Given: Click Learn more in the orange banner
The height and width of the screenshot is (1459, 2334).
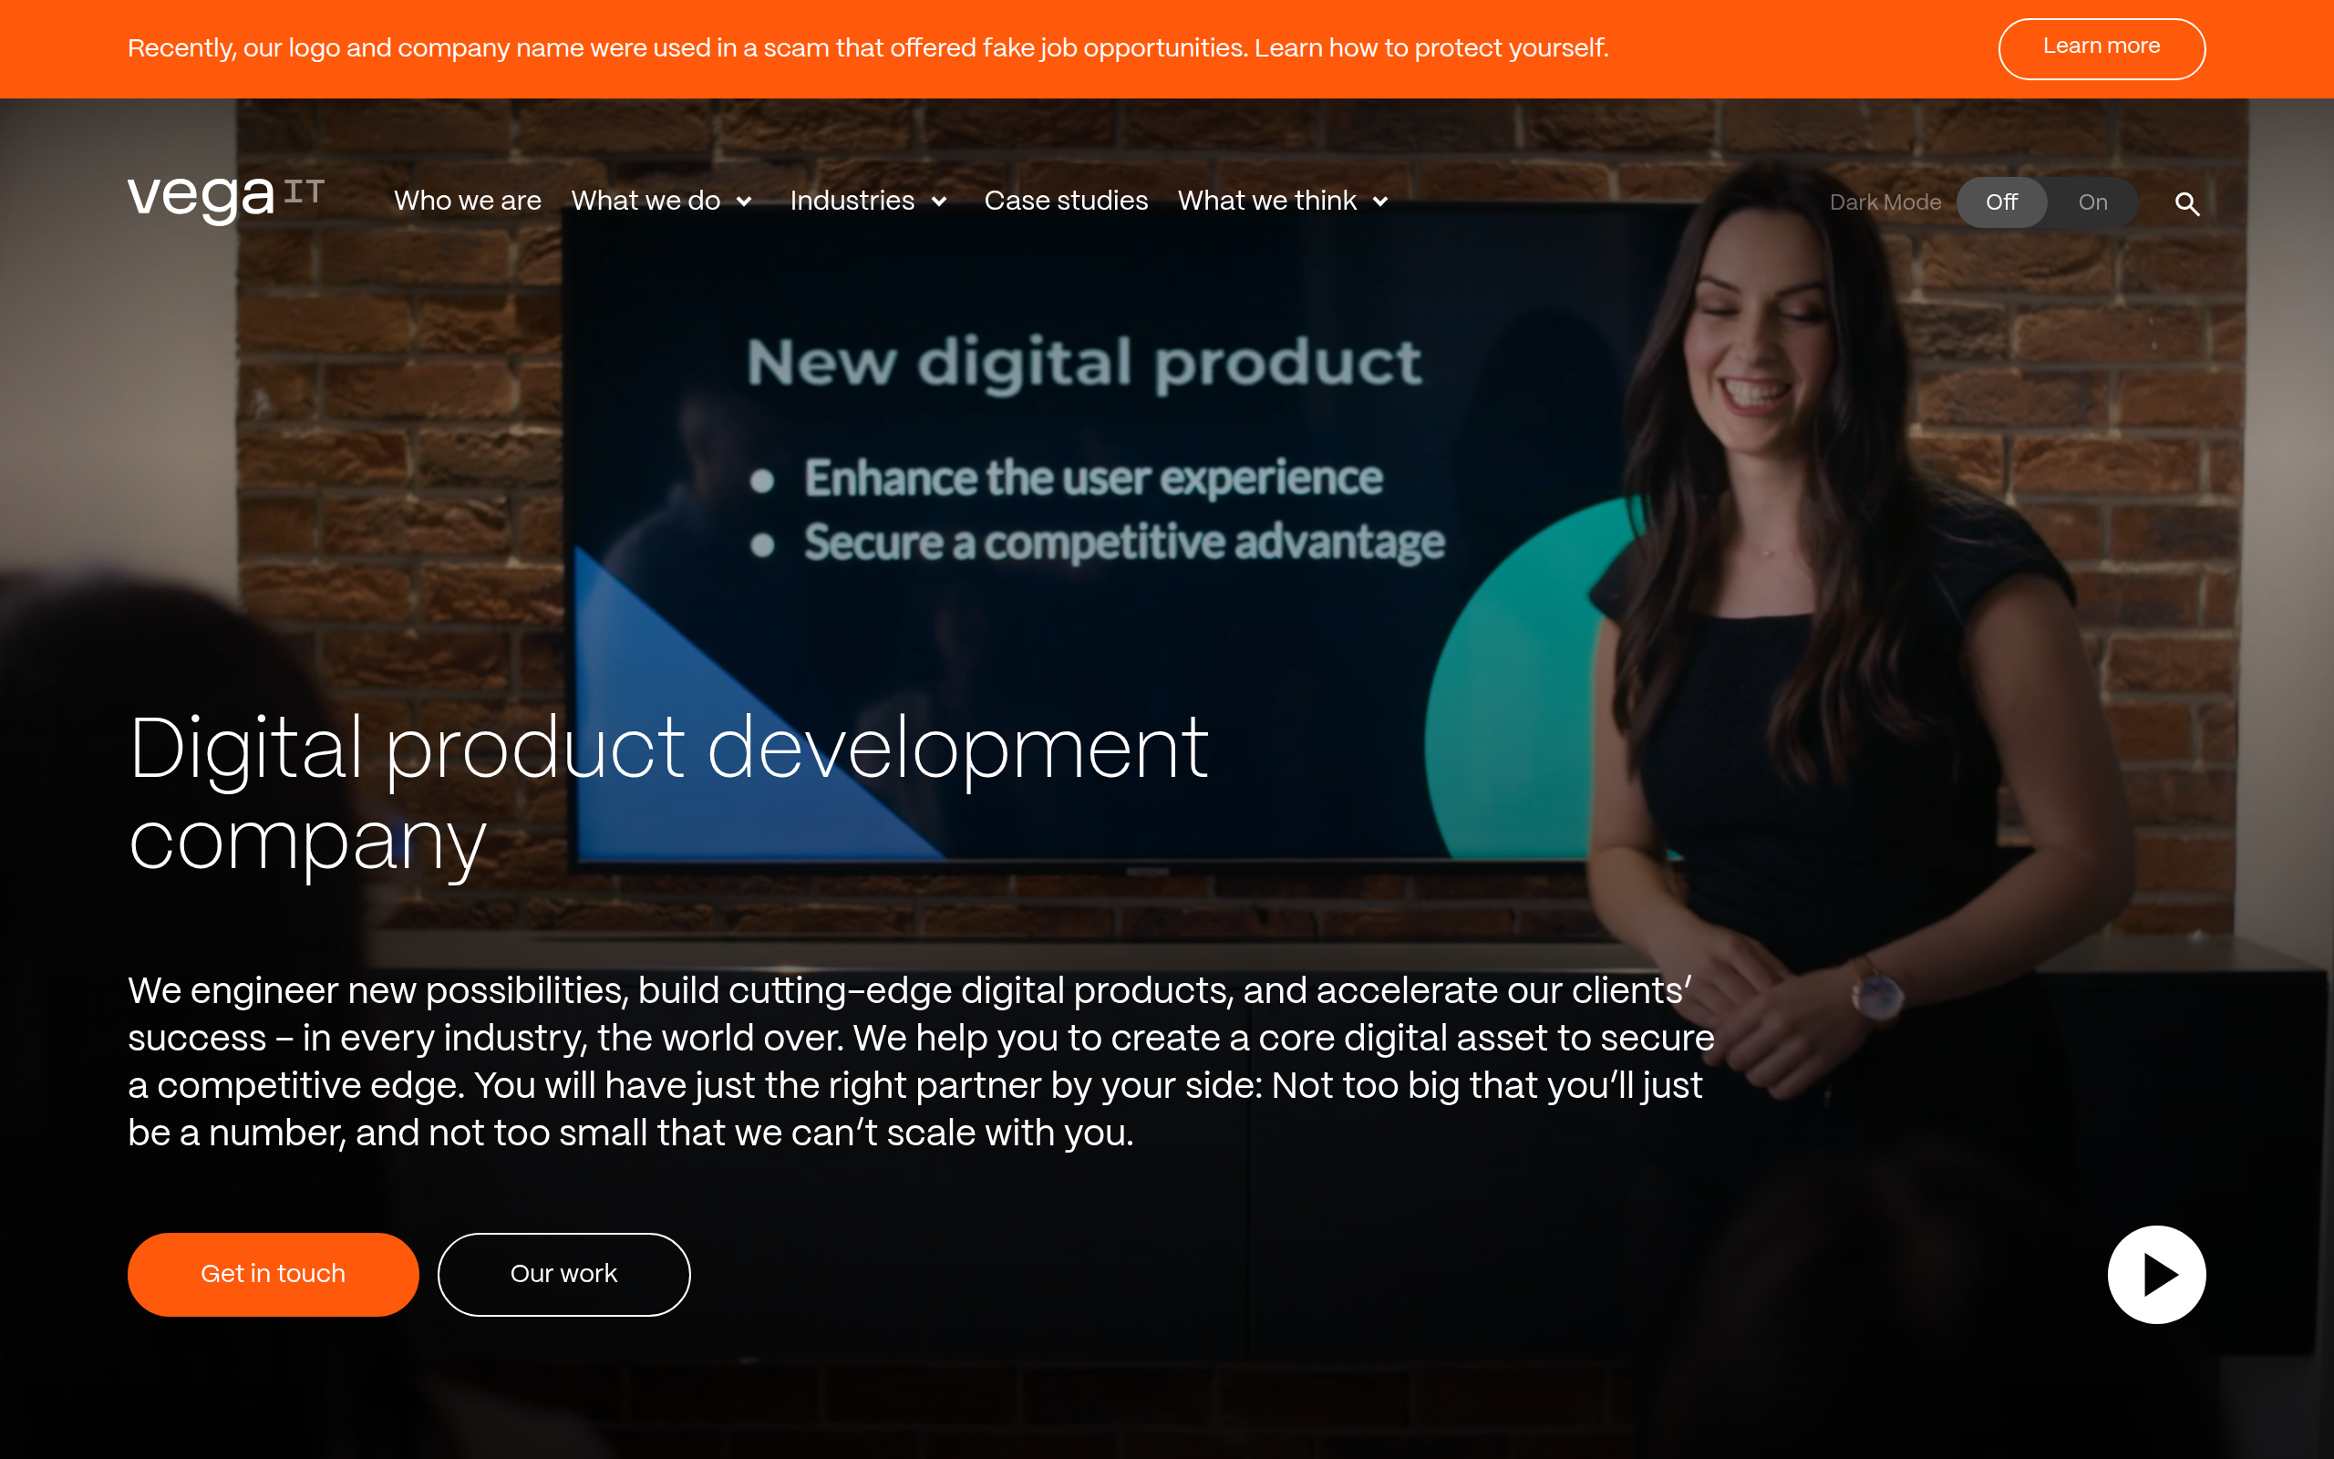Looking at the screenshot, I should pyautogui.click(x=2102, y=48).
